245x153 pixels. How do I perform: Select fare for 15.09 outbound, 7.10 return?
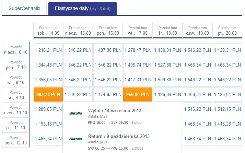tap(78, 65)
